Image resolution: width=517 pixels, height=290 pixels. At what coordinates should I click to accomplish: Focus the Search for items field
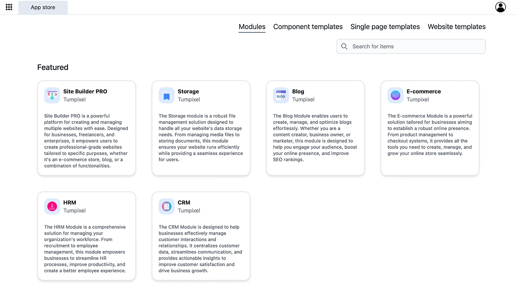click(x=416, y=46)
